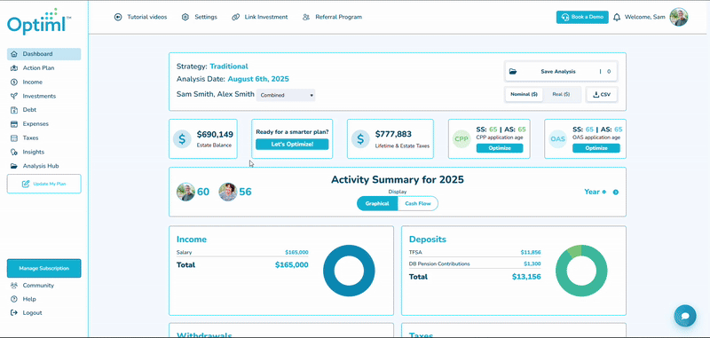Click the Estate Balance dollar icon
This screenshot has height=338, width=710.
182,139
